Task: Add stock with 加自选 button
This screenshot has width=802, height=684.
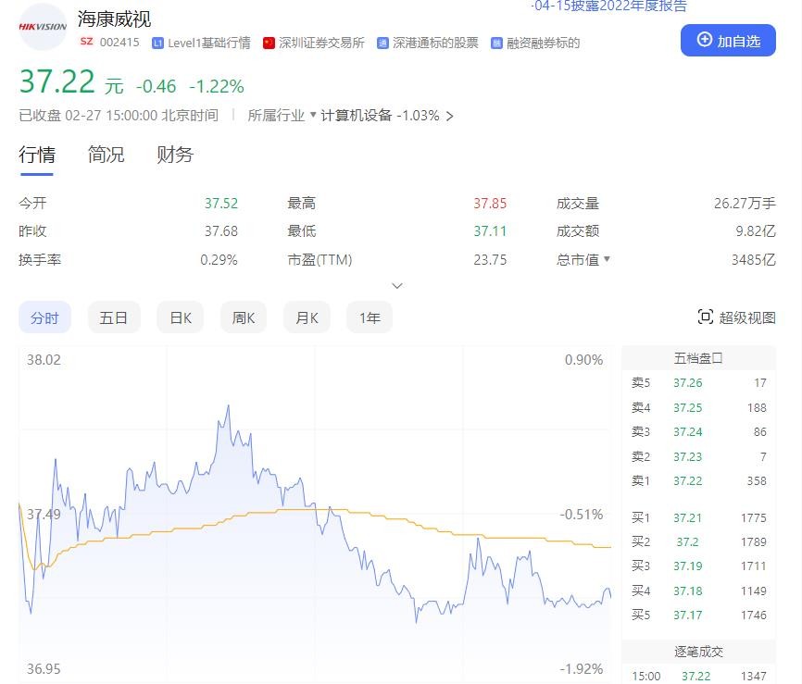Action: pyautogui.click(x=728, y=40)
